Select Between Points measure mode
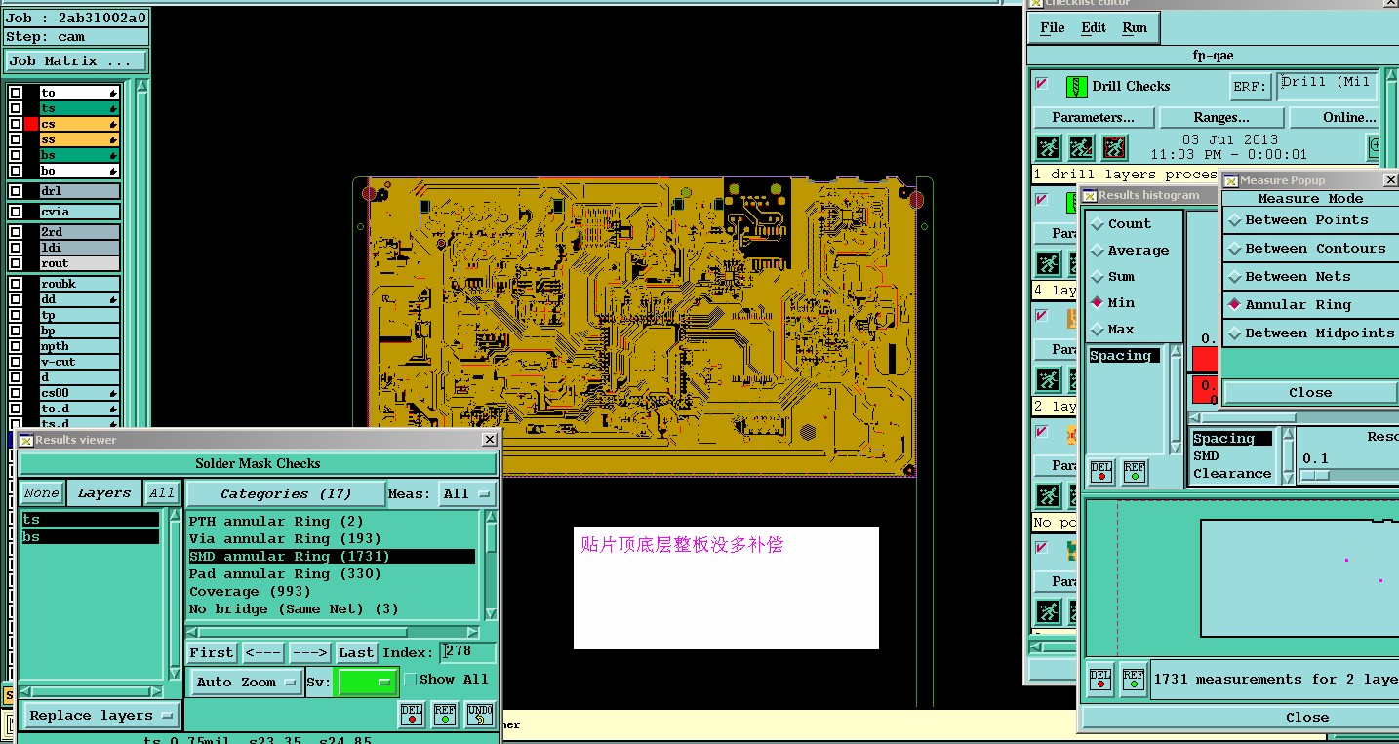Screen dimensions: 1399x744 tap(1311, 220)
